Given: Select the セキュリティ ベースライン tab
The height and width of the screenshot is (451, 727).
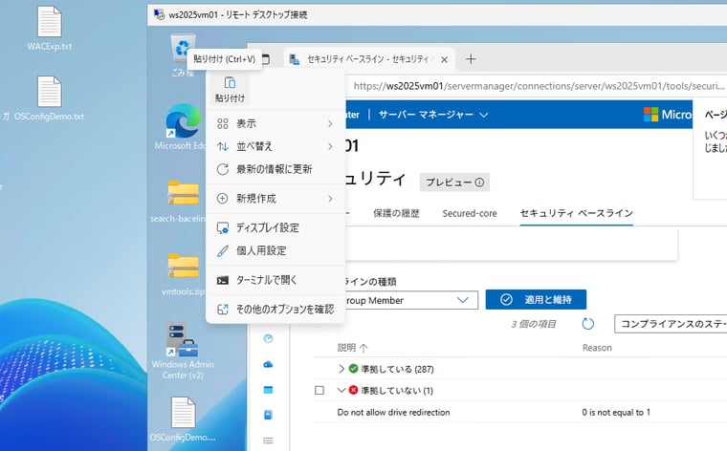Looking at the screenshot, I should coord(576,213).
